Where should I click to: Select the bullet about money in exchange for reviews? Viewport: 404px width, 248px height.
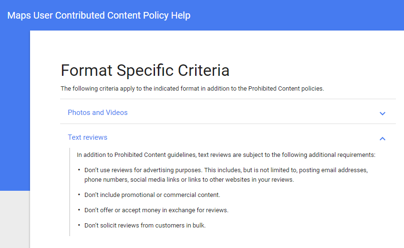pos(156,210)
